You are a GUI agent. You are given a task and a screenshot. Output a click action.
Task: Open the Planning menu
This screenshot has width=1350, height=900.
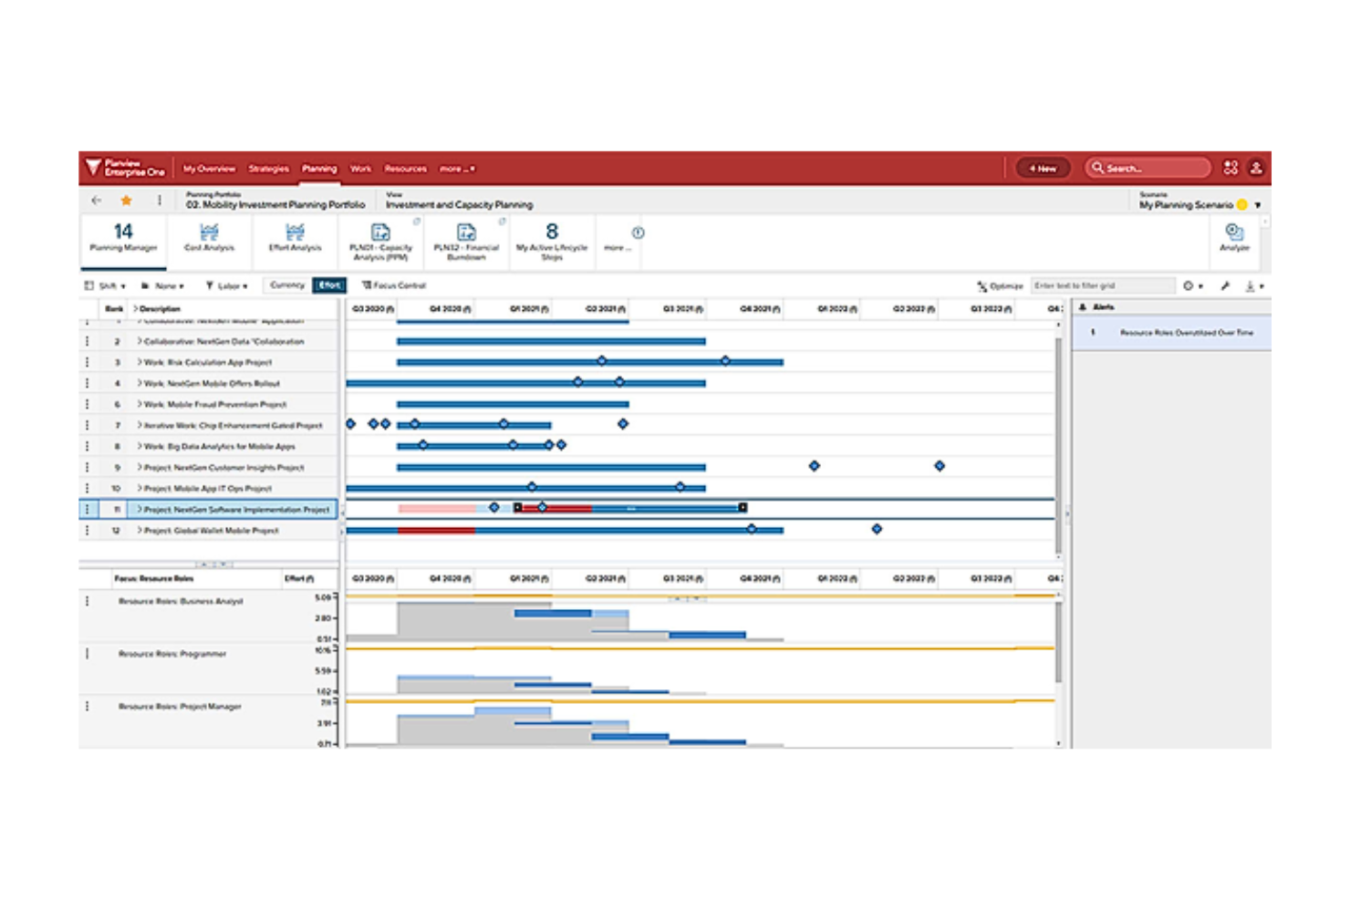(319, 169)
